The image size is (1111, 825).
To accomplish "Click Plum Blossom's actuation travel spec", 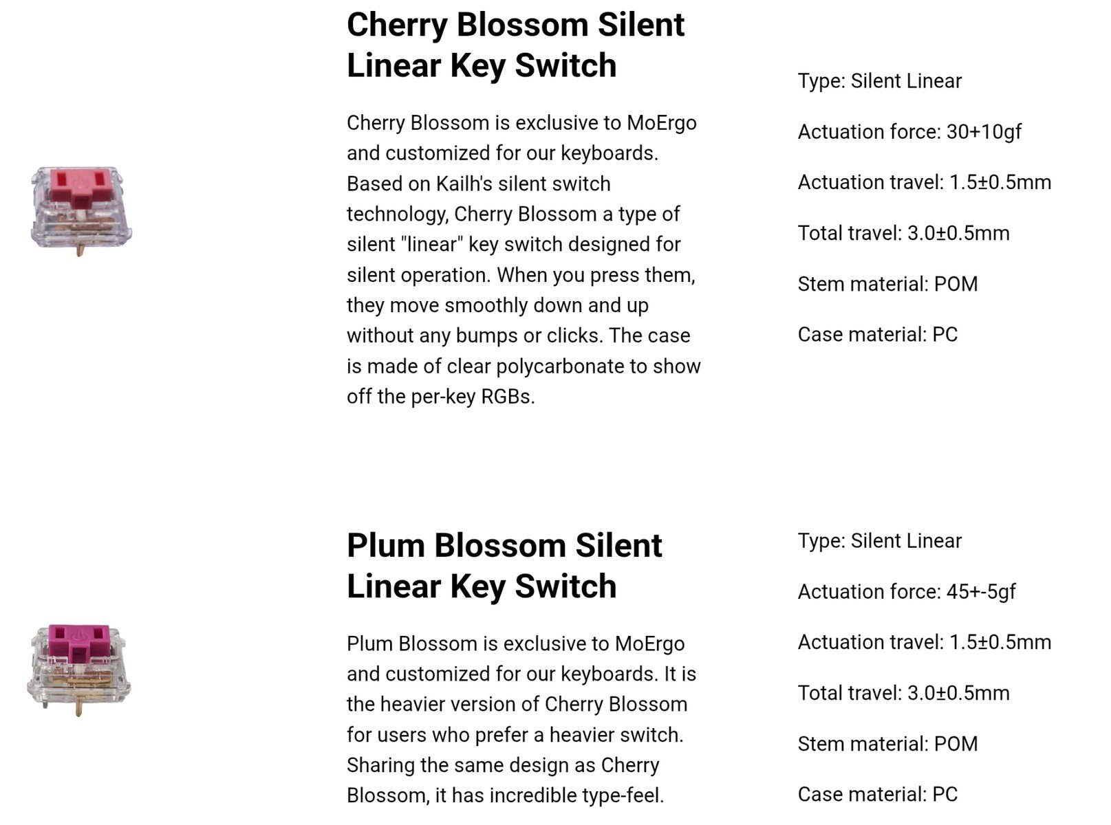I will tap(924, 643).
